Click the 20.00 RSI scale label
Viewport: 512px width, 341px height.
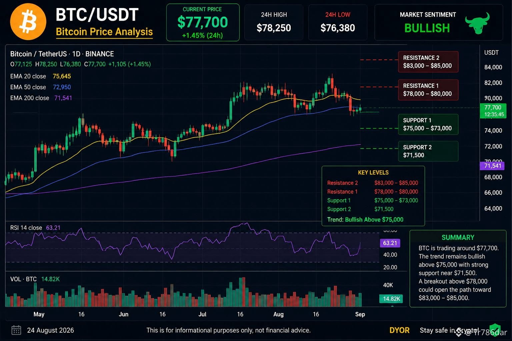(x=390, y=267)
